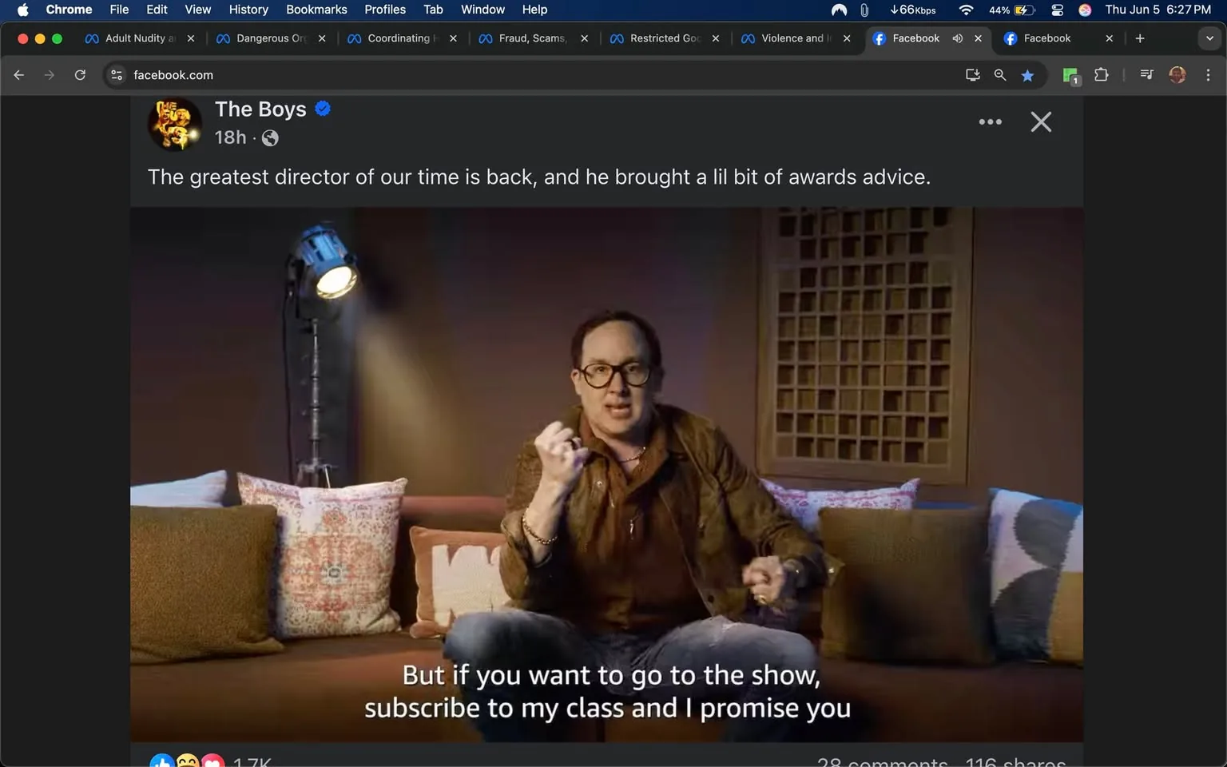The height and width of the screenshot is (767, 1227).
Task: Open the in-page search magnifier icon
Action: tap(999, 74)
